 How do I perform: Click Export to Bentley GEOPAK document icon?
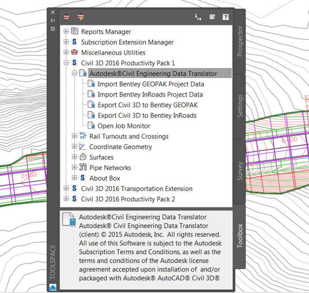(91, 105)
